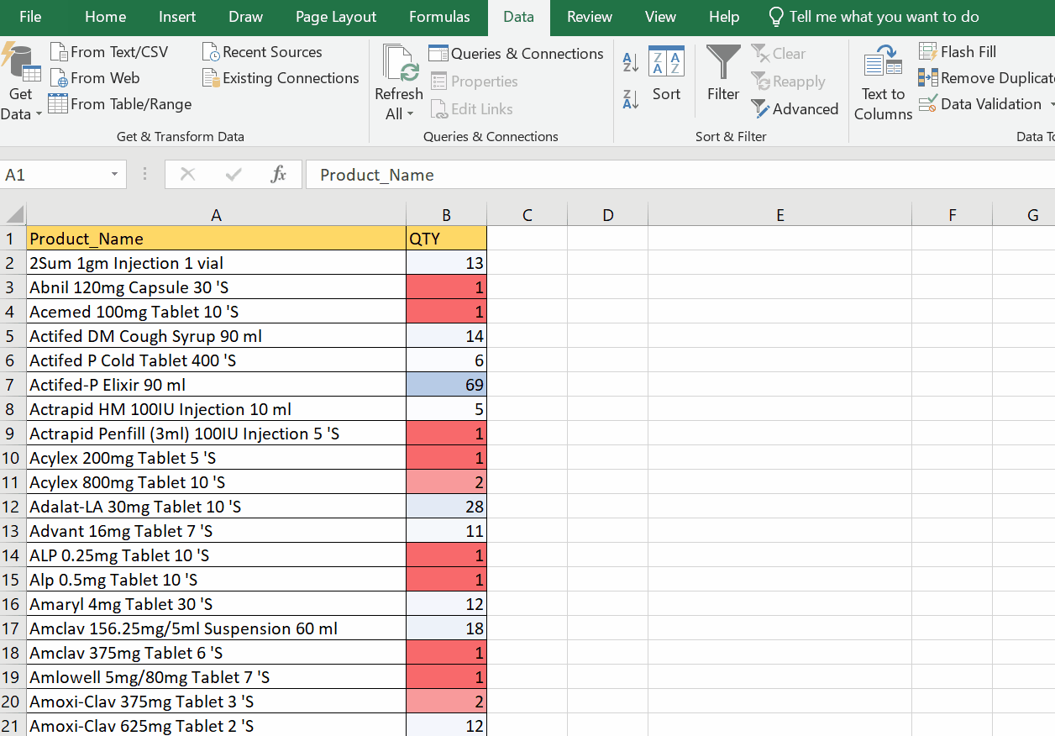Select the red QTY cell for Abnil Capsule
This screenshot has height=736, width=1055.
(x=446, y=287)
